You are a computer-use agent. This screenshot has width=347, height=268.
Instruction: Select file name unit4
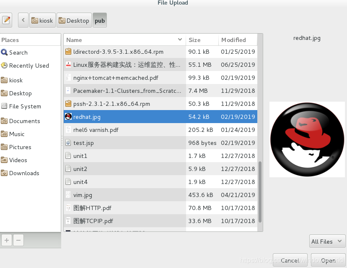(x=80, y=182)
